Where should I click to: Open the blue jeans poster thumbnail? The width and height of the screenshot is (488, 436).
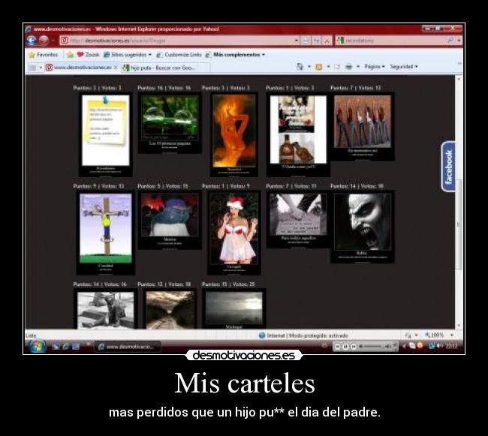[170, 220]
